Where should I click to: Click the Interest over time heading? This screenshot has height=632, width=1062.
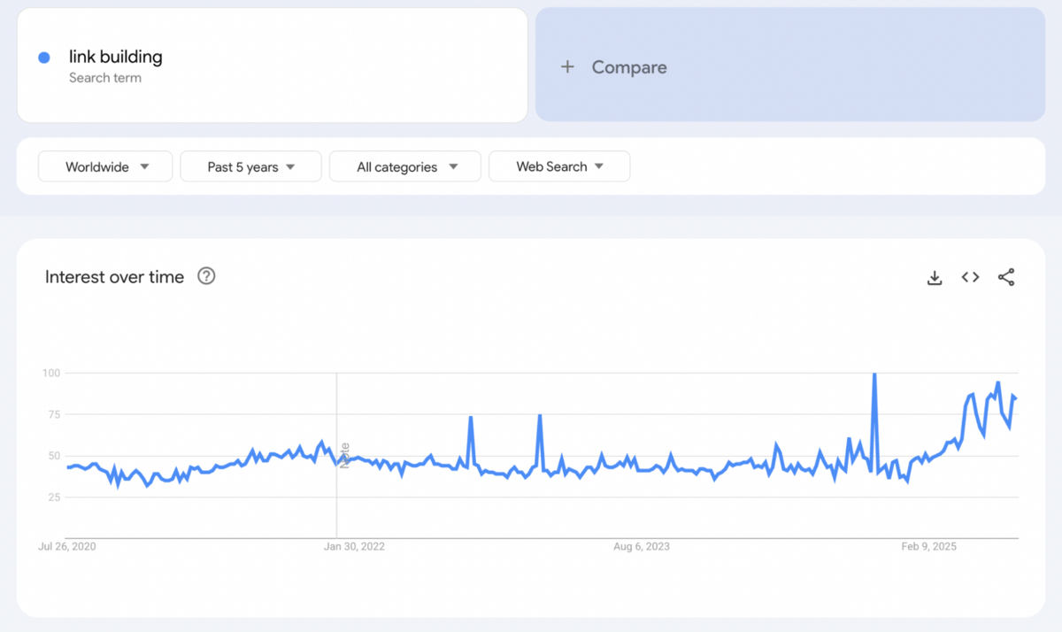coord(114,276)
